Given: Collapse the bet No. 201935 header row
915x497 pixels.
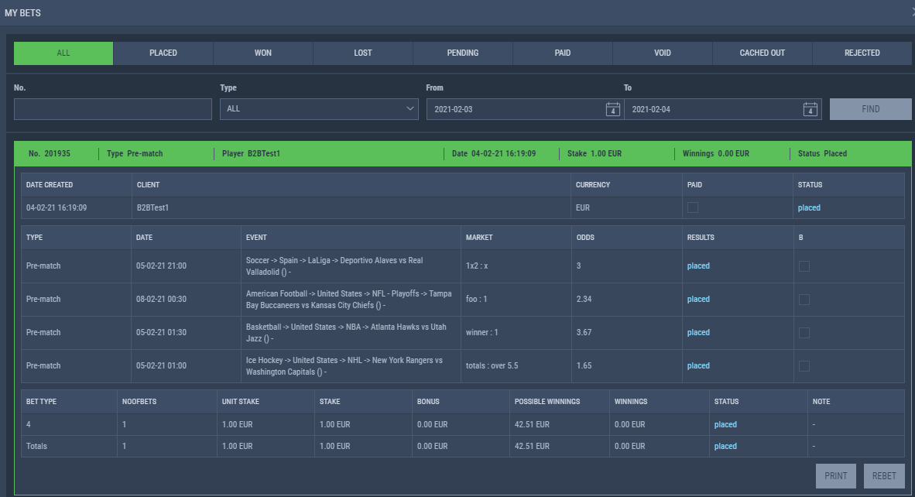Looking at the screenshot, I should point(463,153).
